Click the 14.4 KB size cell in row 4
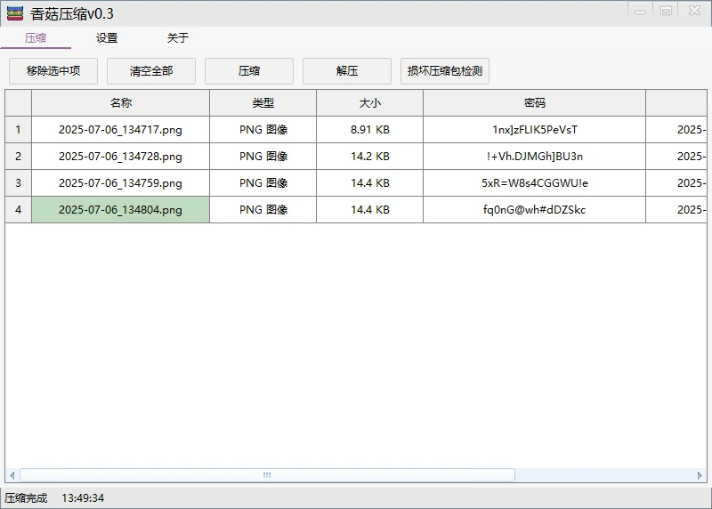The image size is (712, 509). 370,210
